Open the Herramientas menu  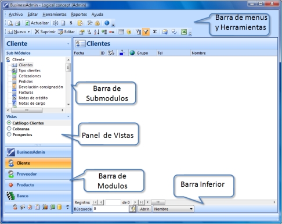(55, 15)
